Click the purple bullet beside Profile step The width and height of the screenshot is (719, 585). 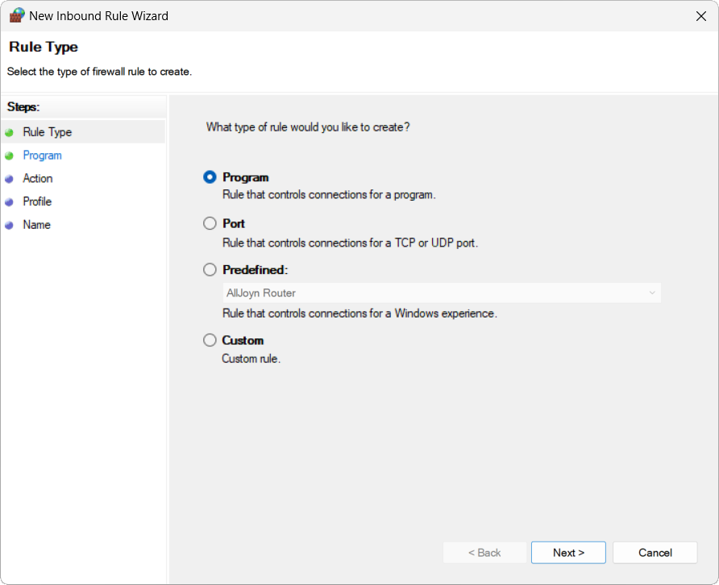(x=9, y=201)
